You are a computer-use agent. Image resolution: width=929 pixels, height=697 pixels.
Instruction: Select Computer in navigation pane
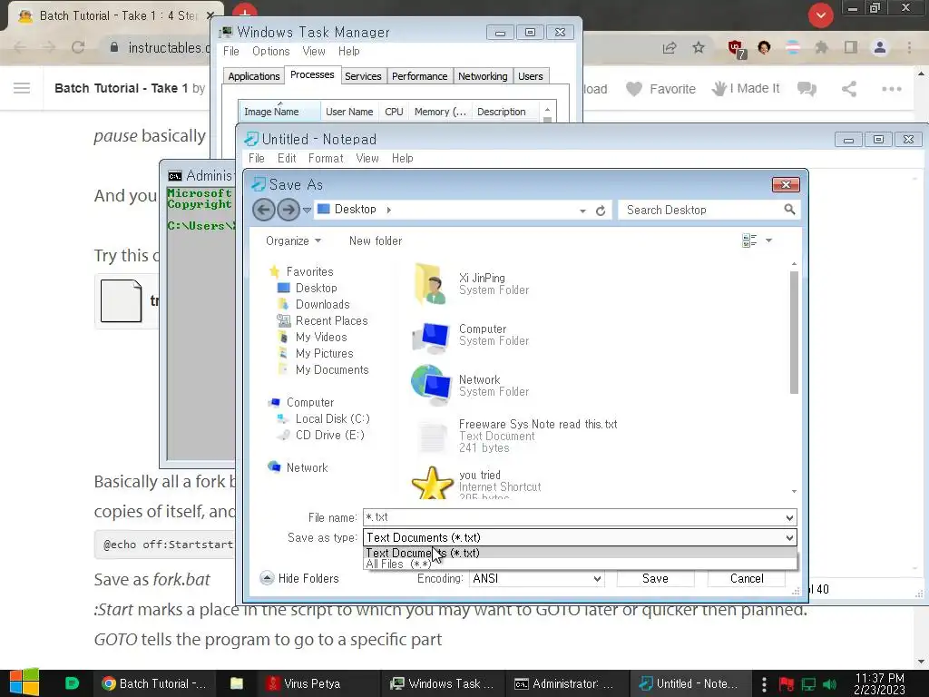[310, 402]
